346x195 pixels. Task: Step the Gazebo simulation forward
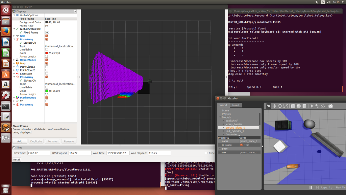tap(317, 187)
